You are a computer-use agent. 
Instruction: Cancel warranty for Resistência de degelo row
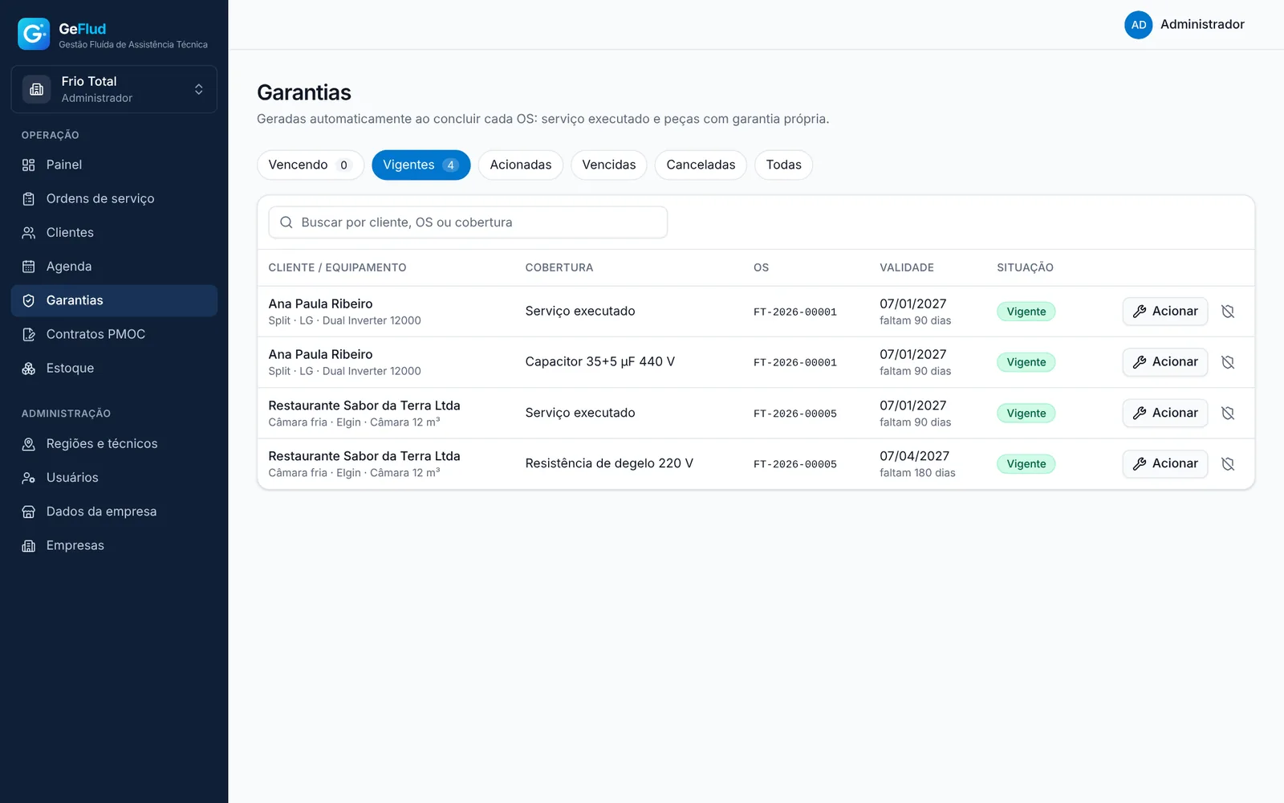(x=1228, y=464)
